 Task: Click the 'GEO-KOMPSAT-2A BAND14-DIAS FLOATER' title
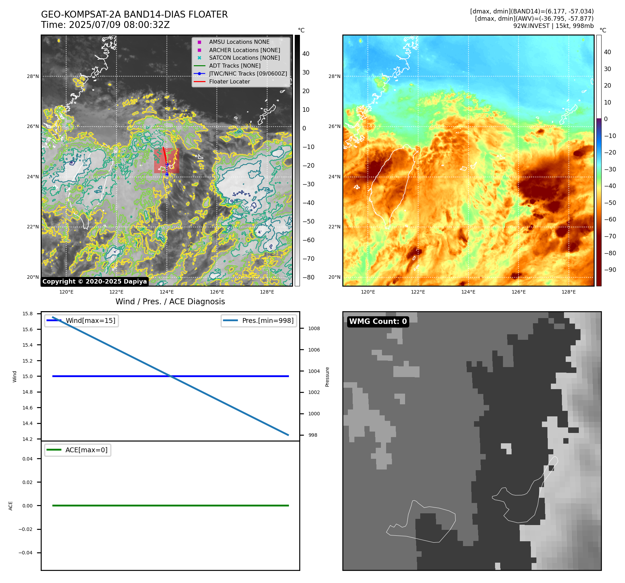click(134, 14)
